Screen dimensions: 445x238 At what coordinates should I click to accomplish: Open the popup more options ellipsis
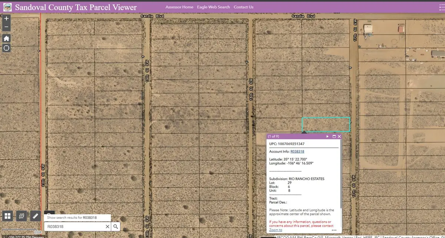(x=334, y=230)
